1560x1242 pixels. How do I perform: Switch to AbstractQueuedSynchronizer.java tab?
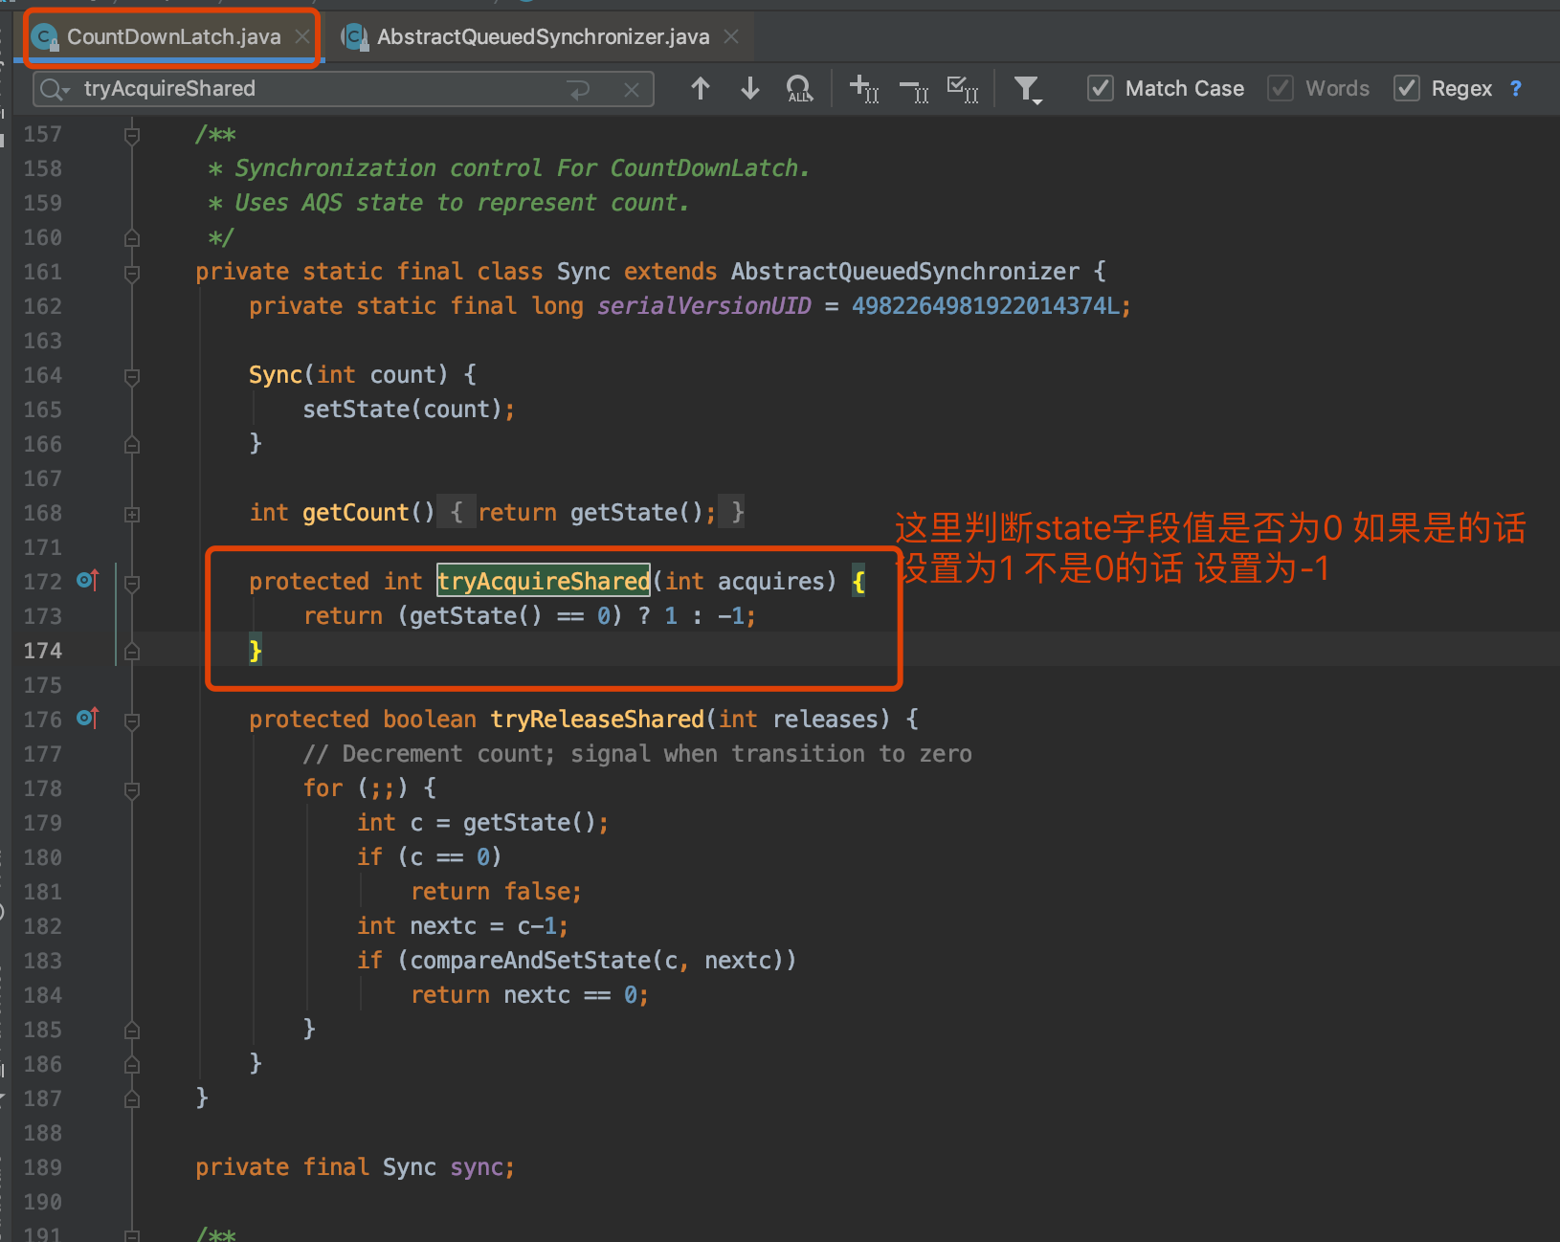543,36
